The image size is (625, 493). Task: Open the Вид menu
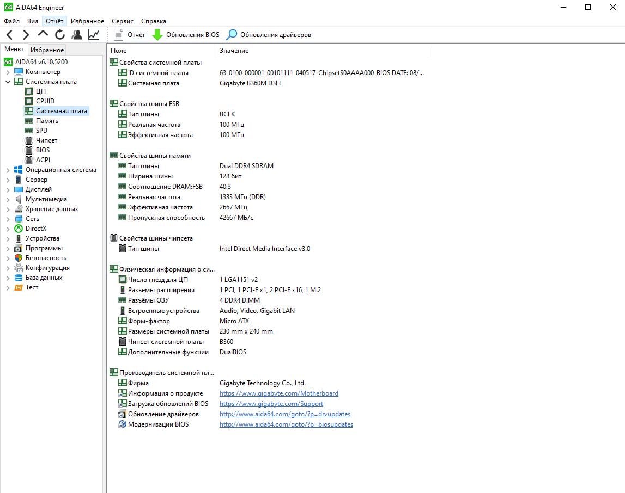click(33, 21)
